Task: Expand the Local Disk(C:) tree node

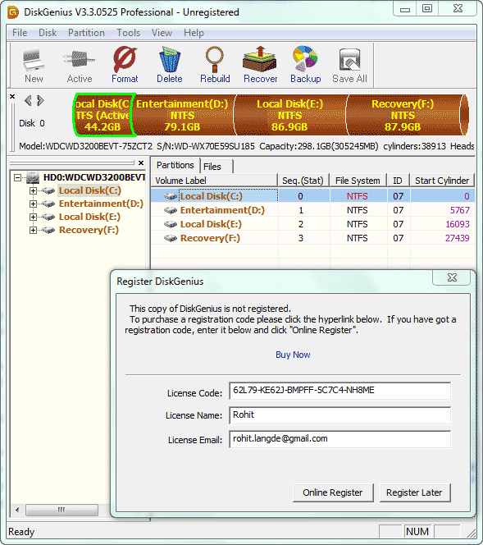Action: tap(33, 190)
